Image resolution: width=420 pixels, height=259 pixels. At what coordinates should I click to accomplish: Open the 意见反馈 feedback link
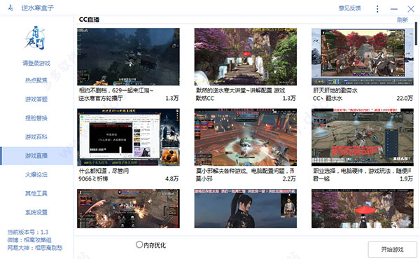[349, 8]
